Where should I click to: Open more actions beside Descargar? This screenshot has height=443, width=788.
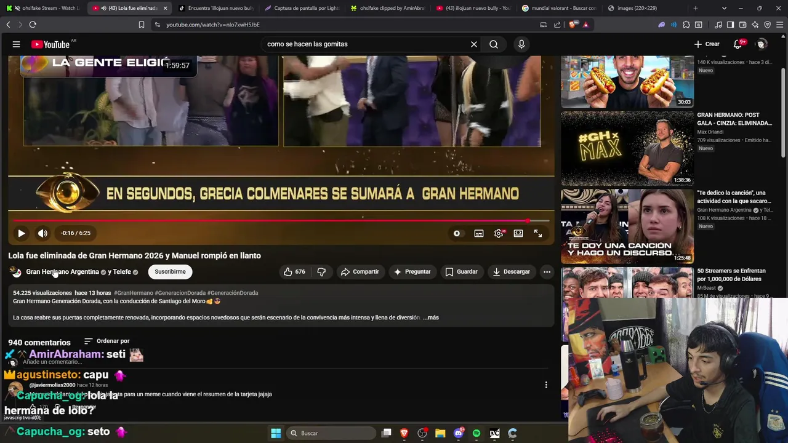(547, 271)
